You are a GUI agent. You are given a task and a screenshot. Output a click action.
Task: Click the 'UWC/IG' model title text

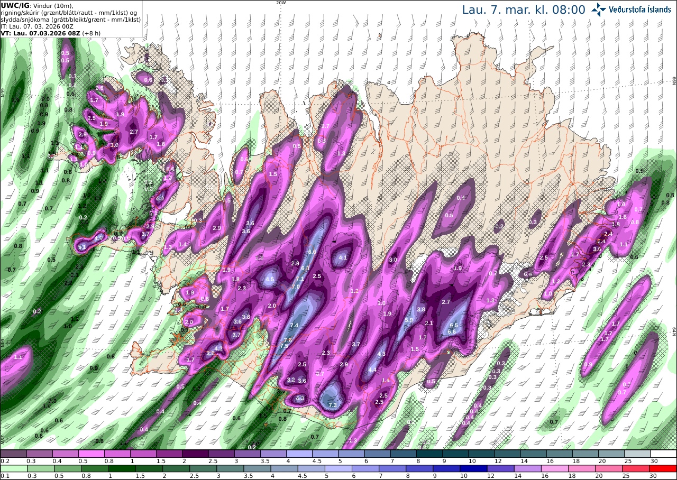click(15, 5)
